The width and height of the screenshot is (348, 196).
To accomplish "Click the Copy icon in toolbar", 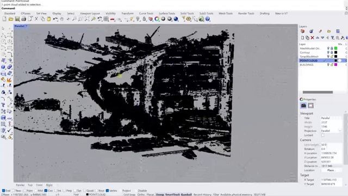I will tap(42, 20).
